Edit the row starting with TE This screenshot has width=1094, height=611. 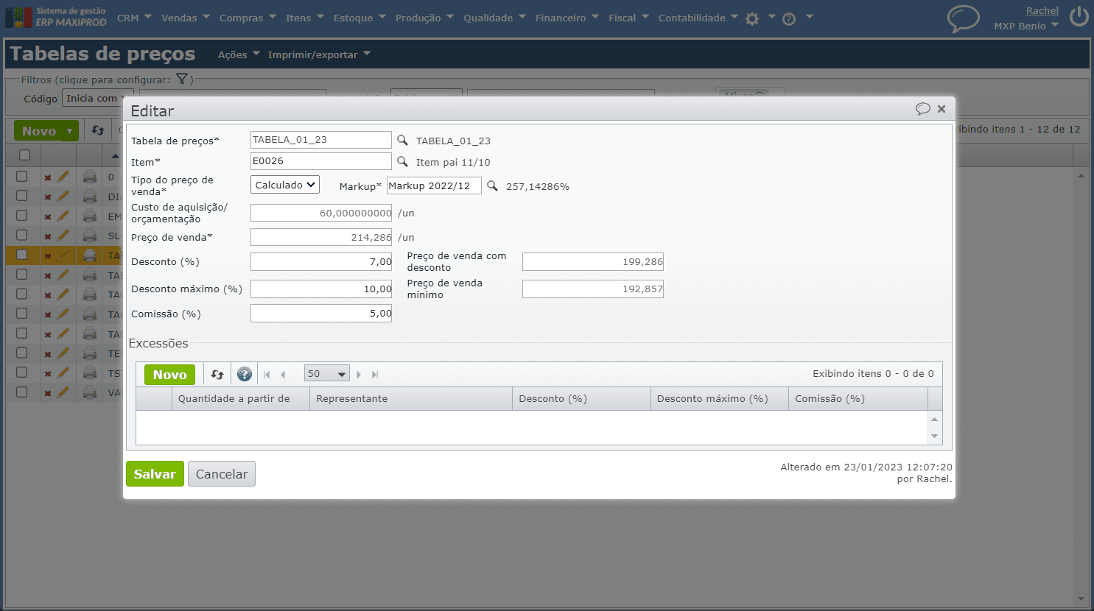click(x=63, y=353)
